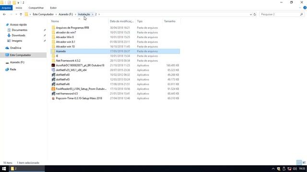Select net frameword 4.5 installer icon

[x=53, y=94]
